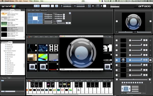Click the microphone input icon
The width and height of the screenshot is (153, 96).
(x=61, y=6)
